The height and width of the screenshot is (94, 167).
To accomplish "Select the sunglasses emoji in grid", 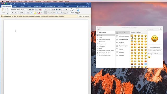I will click(146, 50).
